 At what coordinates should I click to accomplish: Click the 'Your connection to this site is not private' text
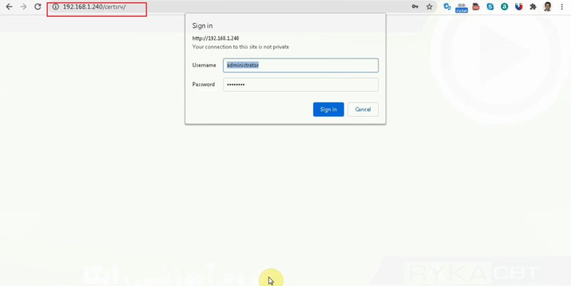tap(241, 47)
